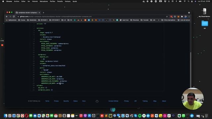Click the date and time clock
The width and height of the screenshot is (212, 119).
[x=204, y=1]
